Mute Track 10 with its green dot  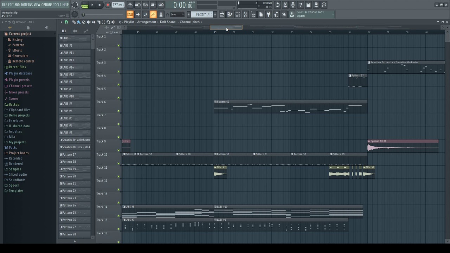click(118, 163)
